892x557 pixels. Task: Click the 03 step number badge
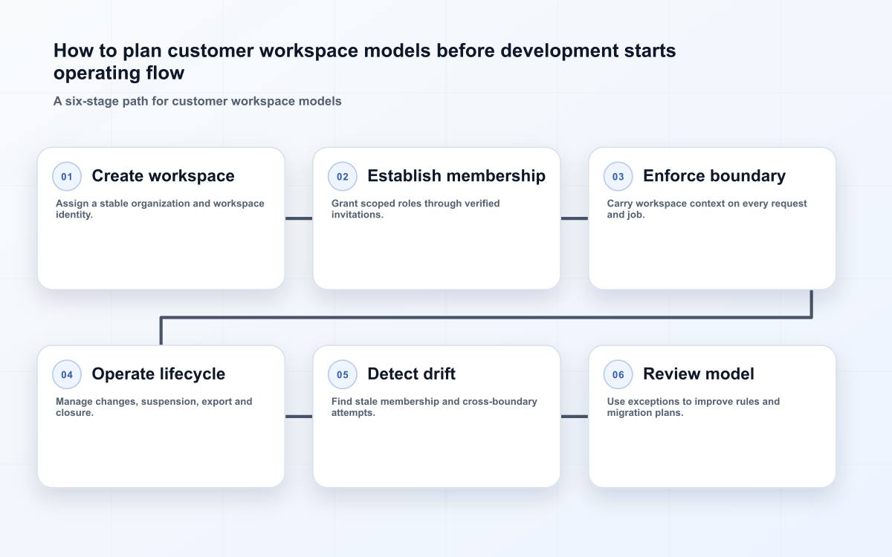[x=618, y=177]
